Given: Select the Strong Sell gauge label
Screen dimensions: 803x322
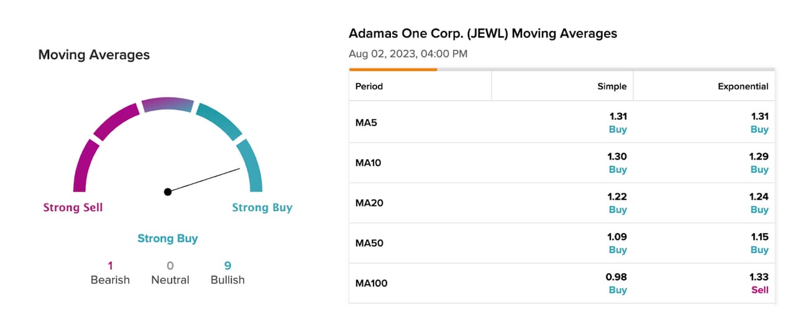Looking at the screenshot, I should tap(73, 208).
